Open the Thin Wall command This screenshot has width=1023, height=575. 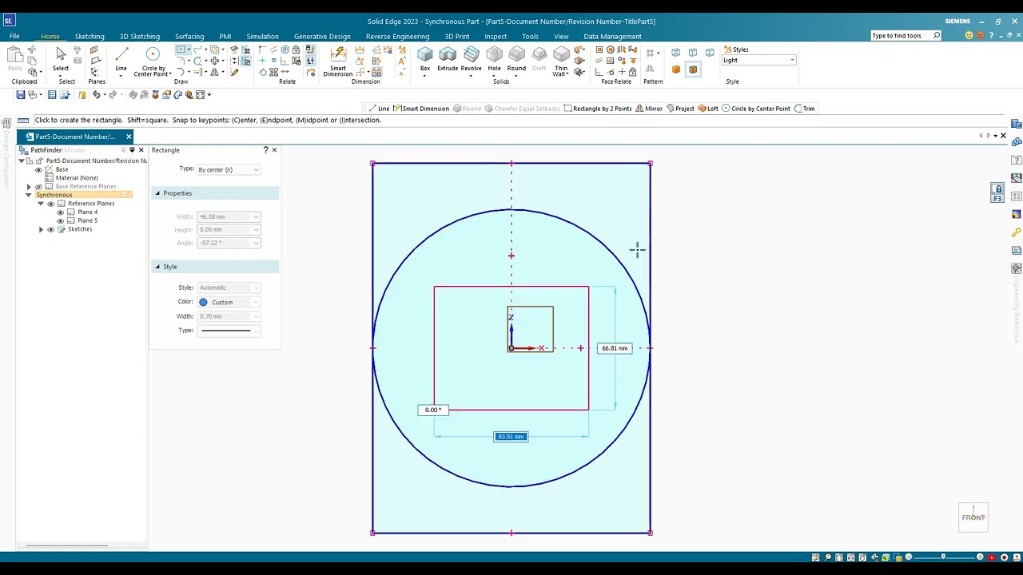point(561,61)
